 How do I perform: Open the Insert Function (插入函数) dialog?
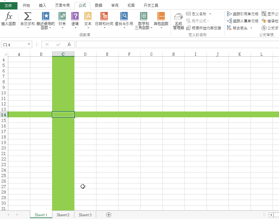[x=9, y=19]
